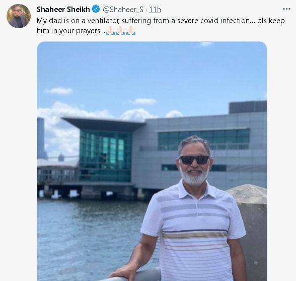Click the Shaheer Sheikh display name
296x281 pixels.
(63, 10)
